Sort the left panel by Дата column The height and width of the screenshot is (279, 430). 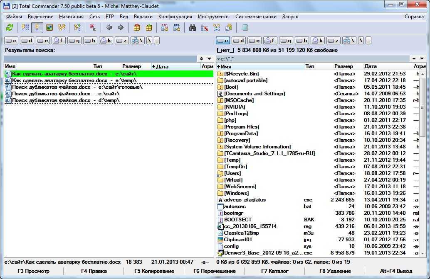pos(175,66)
